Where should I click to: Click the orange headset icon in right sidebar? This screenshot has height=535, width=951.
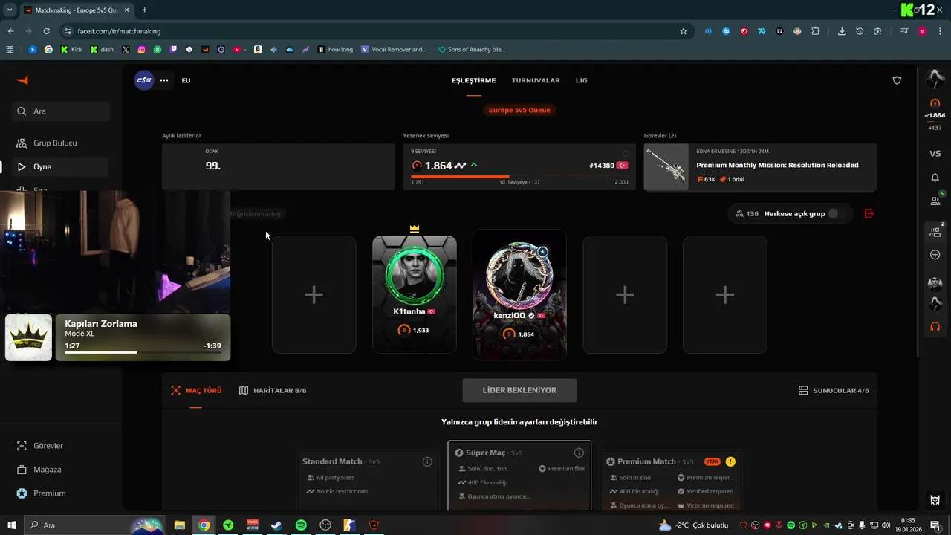click(x=935, y=327)
